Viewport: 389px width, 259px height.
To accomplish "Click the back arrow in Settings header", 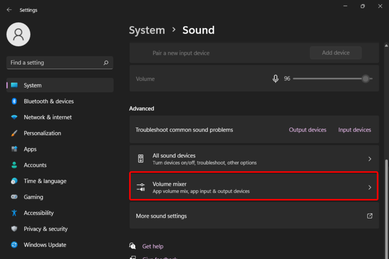I will pos(9,10).
